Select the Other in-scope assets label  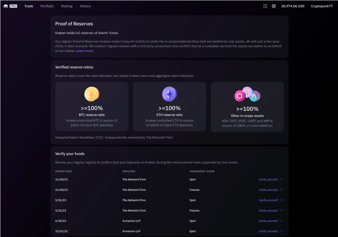[247, 116]
